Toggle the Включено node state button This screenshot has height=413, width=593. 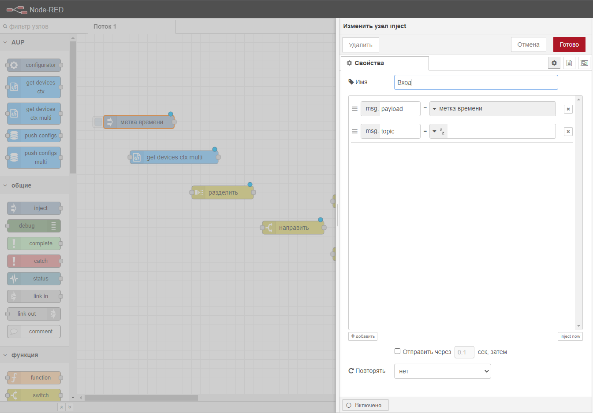tap(365, 405)
